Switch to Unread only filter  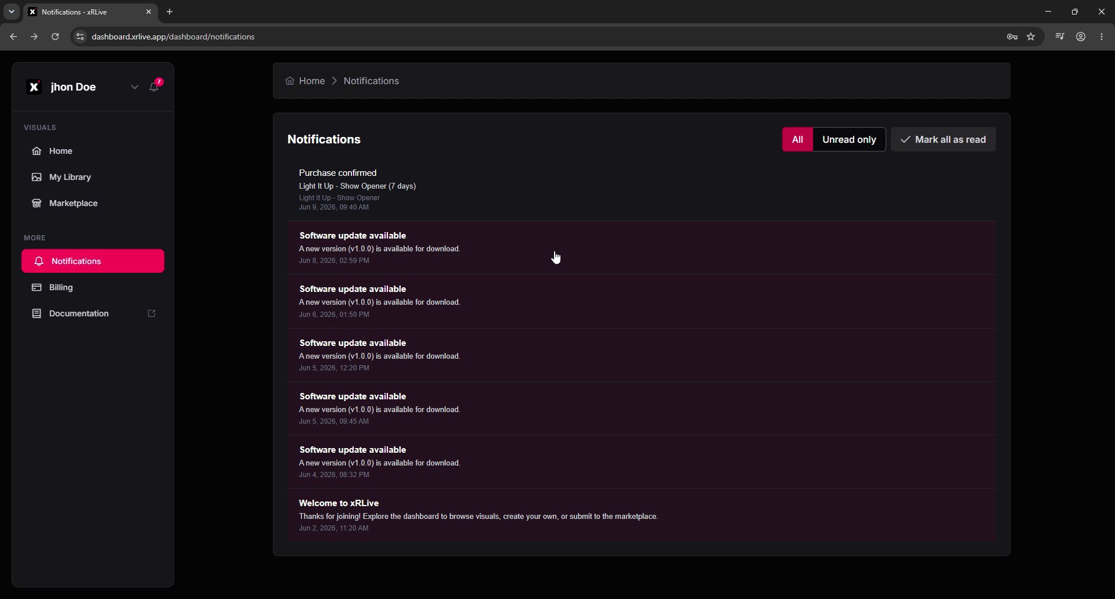[x=849, y=139]
